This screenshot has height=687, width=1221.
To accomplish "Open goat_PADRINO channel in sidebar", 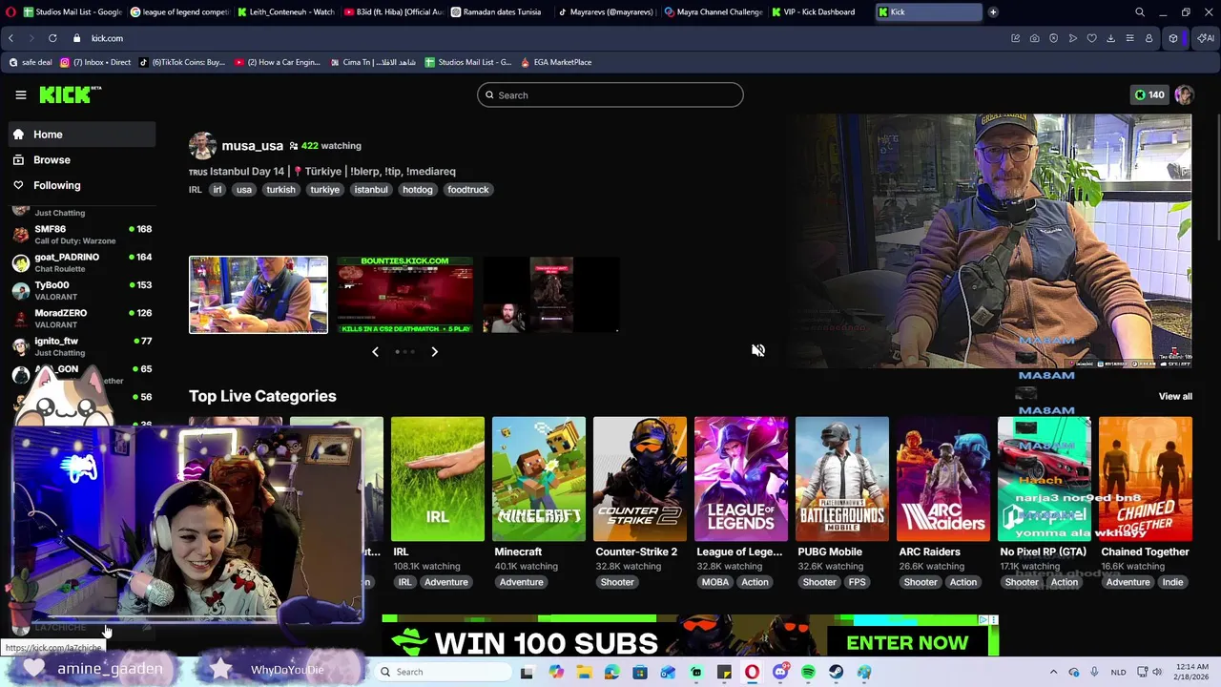I will (82, 262).
